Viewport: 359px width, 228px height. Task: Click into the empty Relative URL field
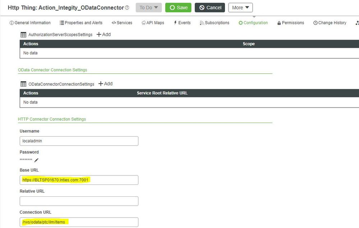pos(79,201)
